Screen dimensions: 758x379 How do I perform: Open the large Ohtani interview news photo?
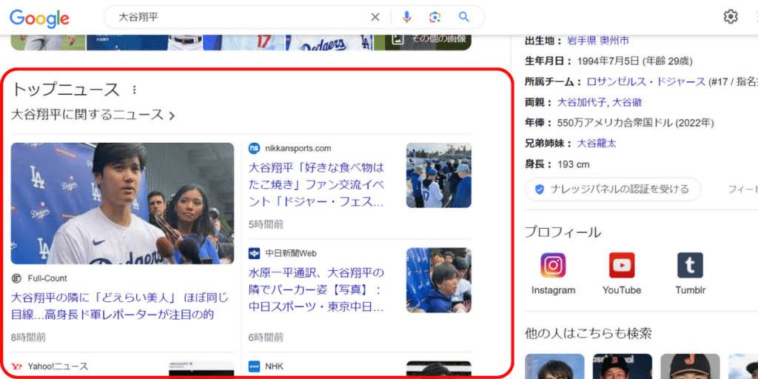(x=122, y=204)
